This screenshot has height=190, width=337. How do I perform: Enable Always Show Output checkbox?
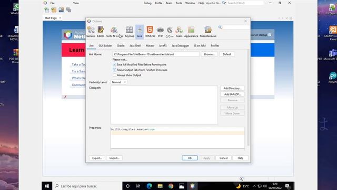[114, 75]
